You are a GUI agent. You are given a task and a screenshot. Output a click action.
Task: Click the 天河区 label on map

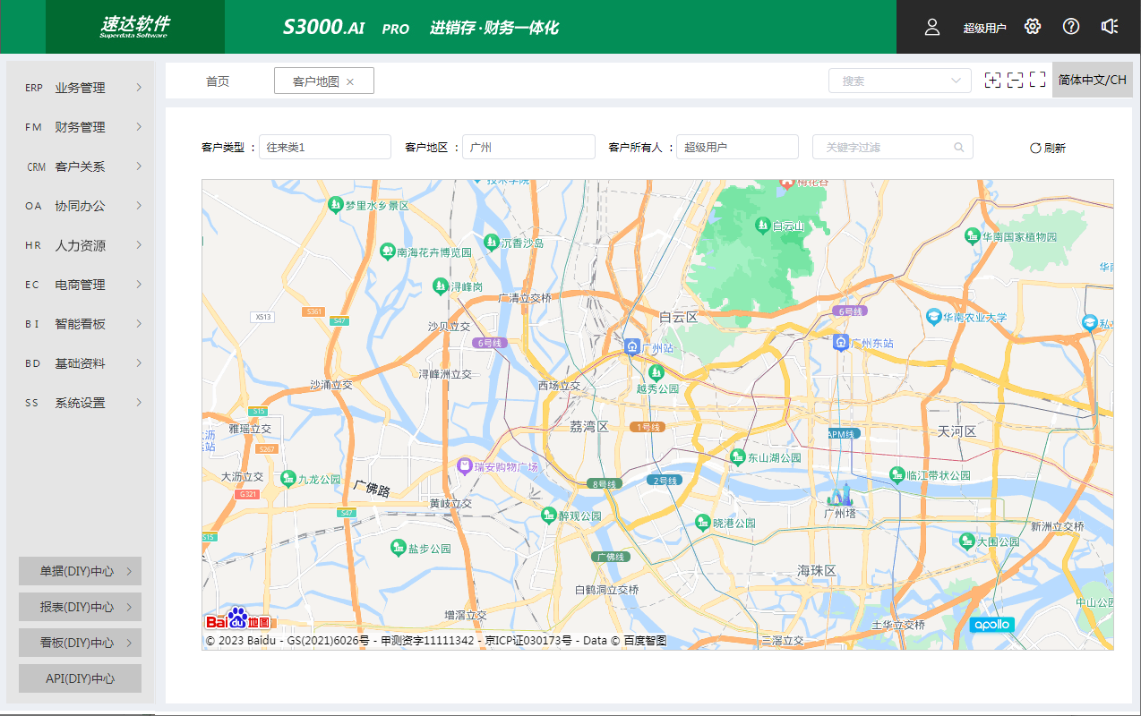(957, 431)
